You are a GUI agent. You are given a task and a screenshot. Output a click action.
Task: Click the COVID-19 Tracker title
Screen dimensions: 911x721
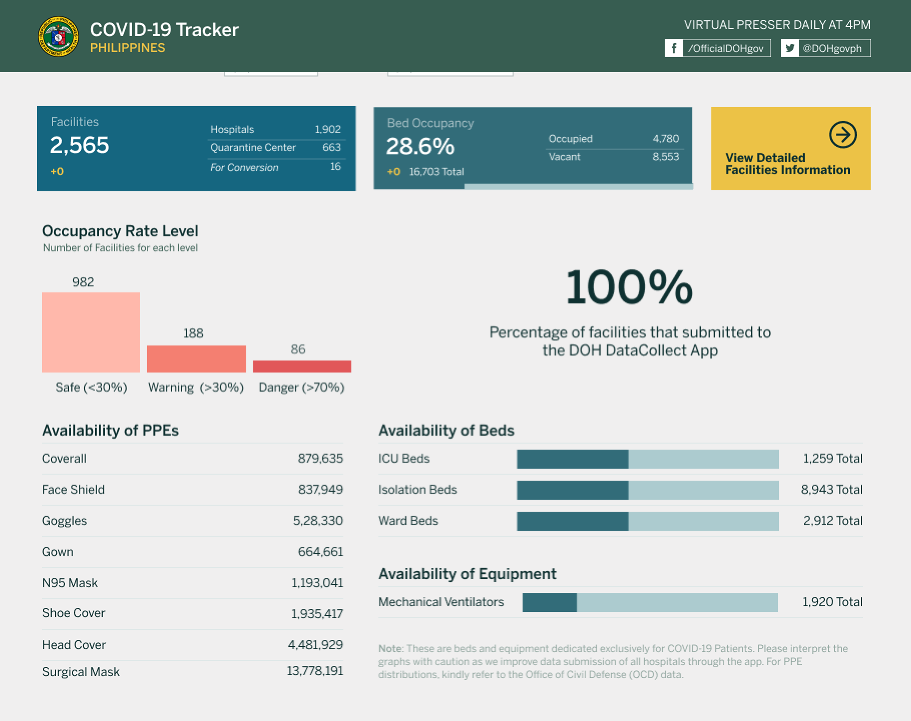(164, 30)
